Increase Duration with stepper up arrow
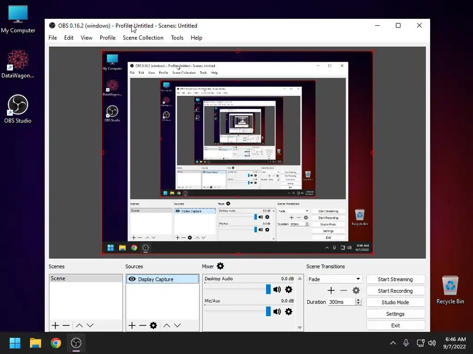This screenshot has width=473, height=354. [358, 300]
